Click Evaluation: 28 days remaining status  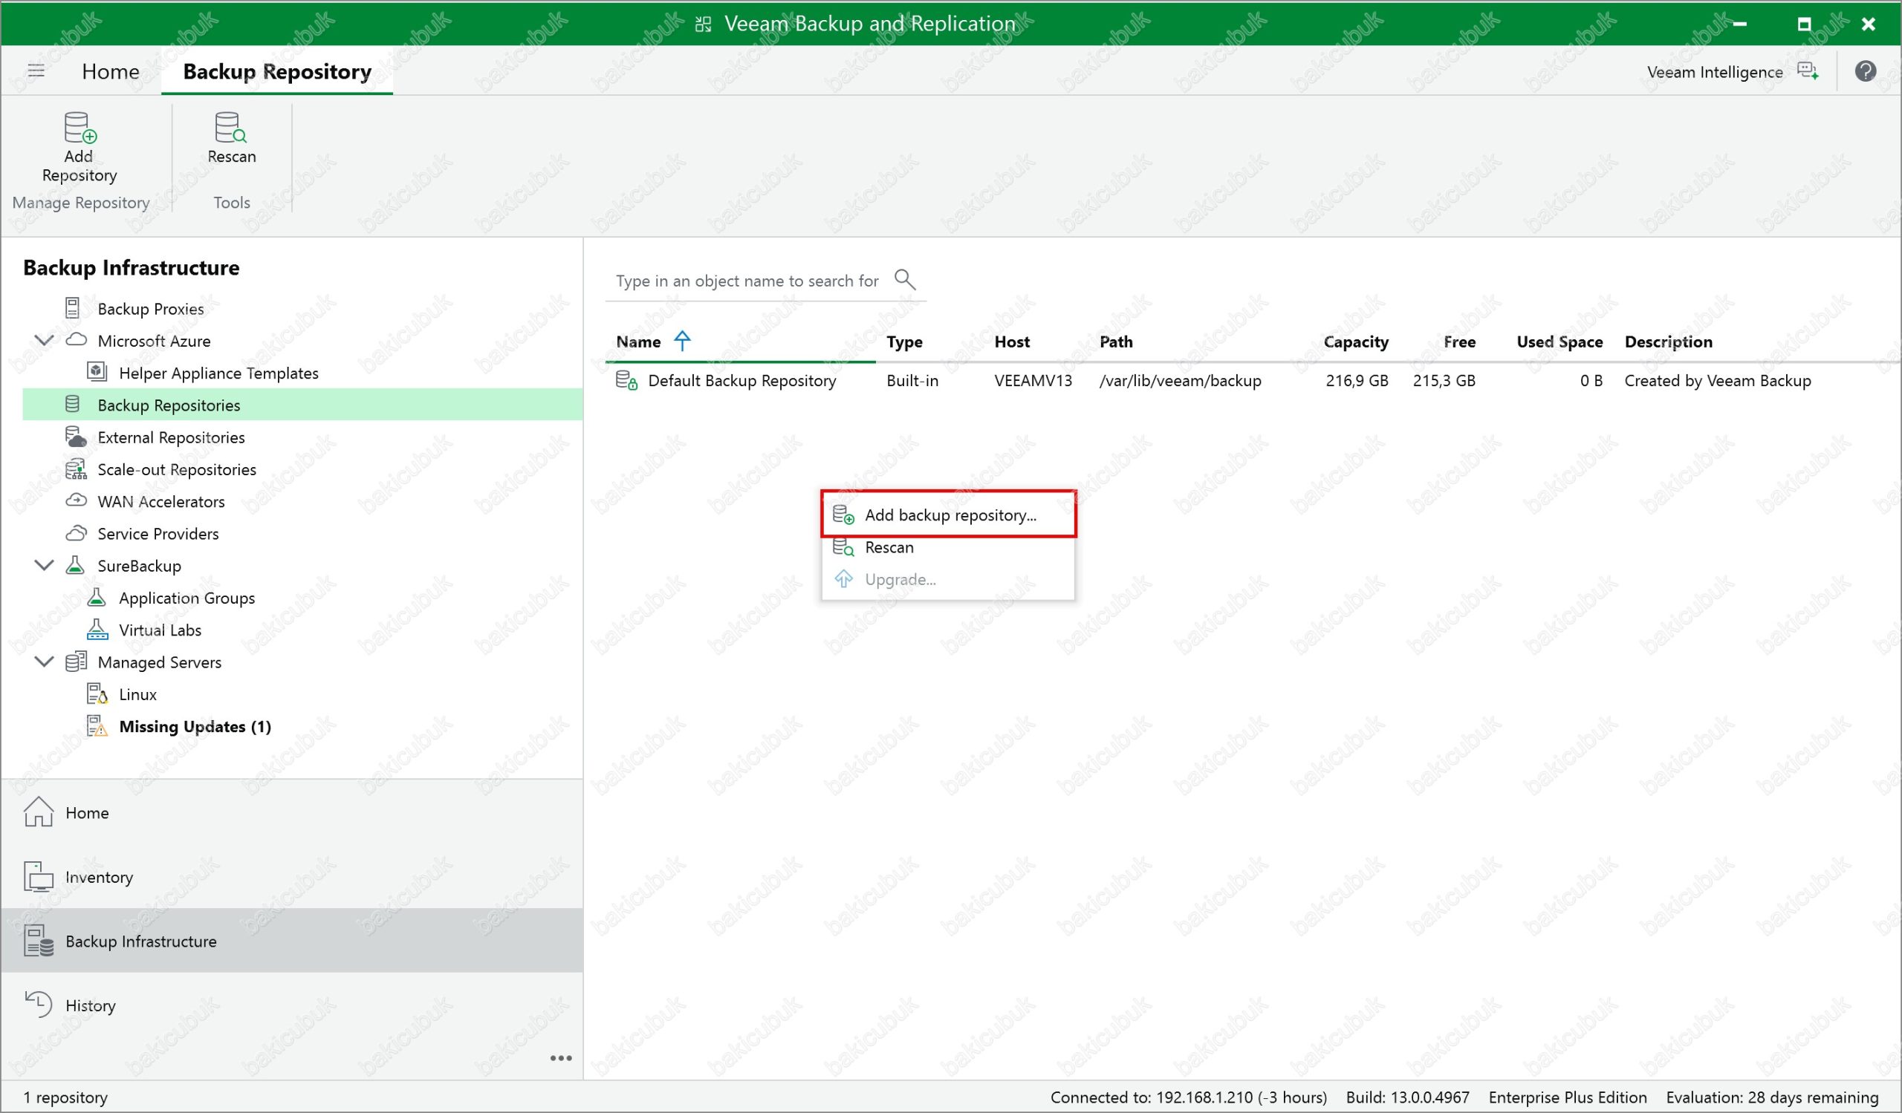[x=1772, y=1097]
